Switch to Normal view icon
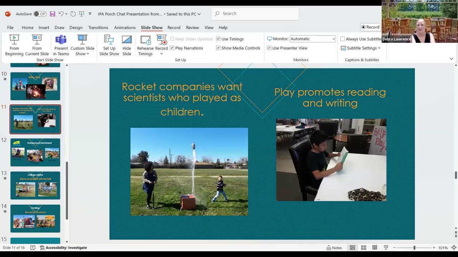The width and height of the screenshot is (458, 257). point(352,248)
